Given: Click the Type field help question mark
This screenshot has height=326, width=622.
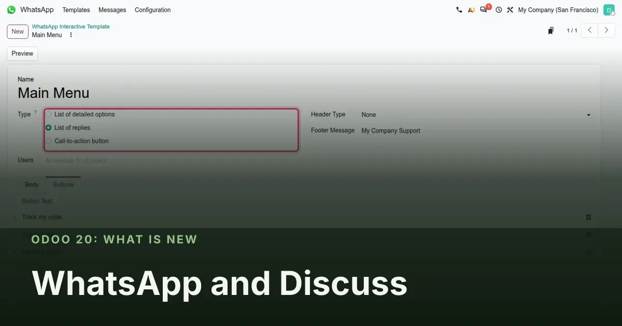Looking at the screenshot, I should click(35, 112).
